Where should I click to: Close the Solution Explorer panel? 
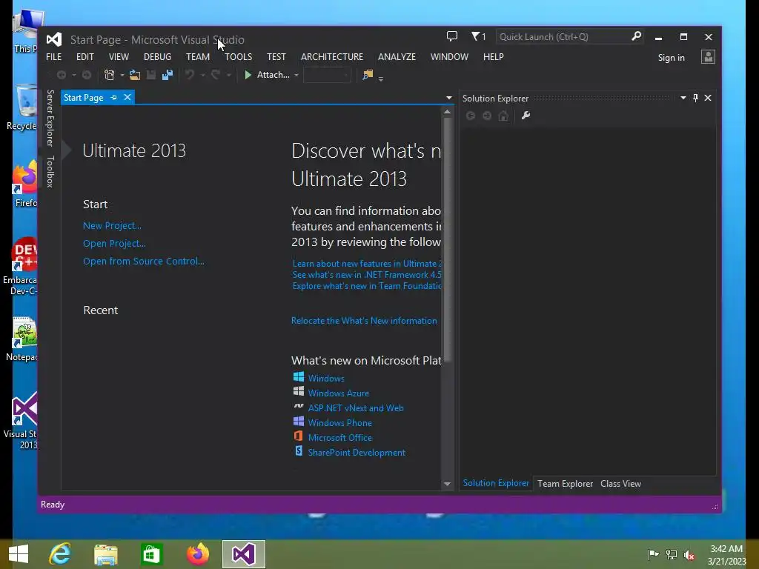(708, 98)
